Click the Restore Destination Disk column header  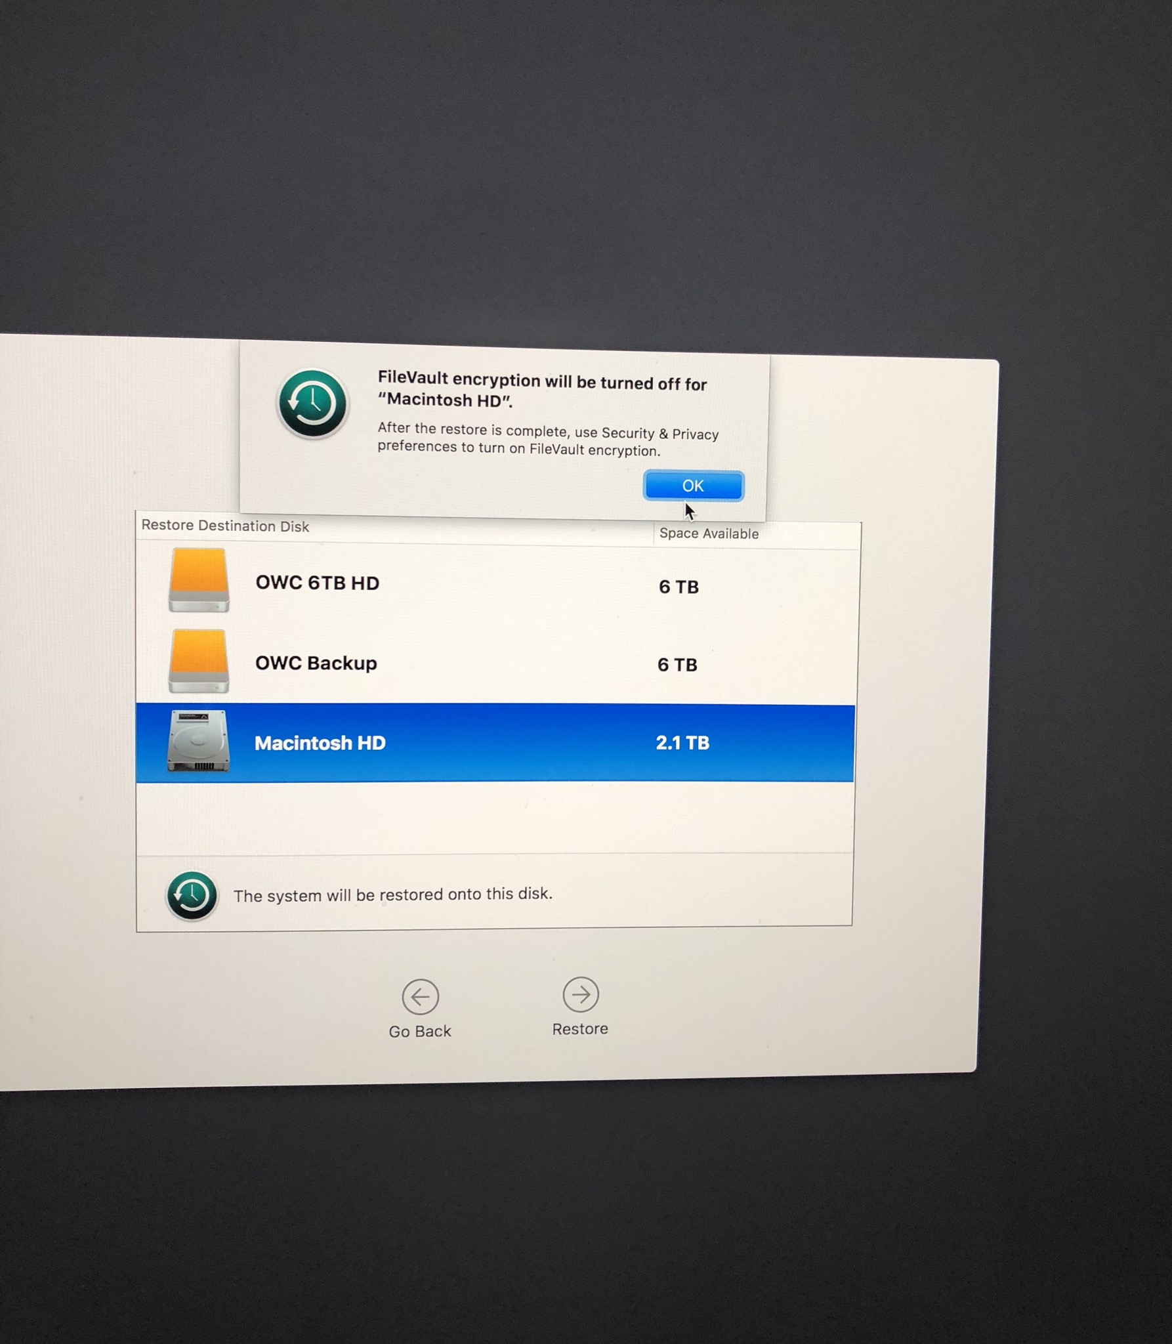(x=225, y=526)
